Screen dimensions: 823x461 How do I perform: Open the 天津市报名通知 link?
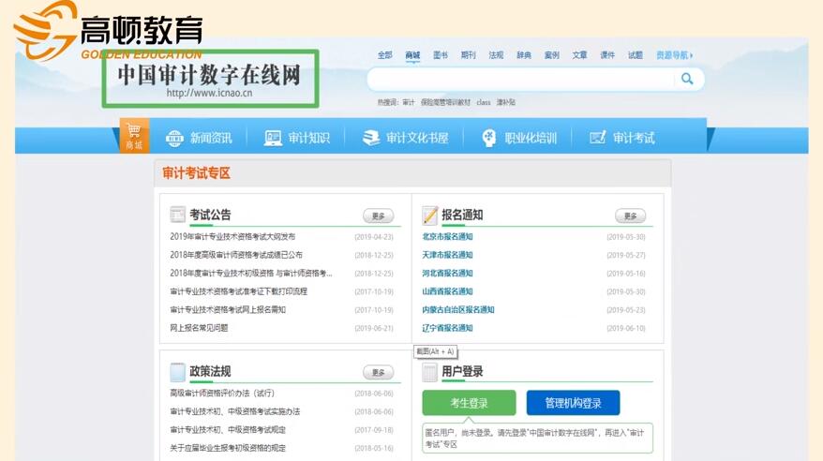coord(447,255)
